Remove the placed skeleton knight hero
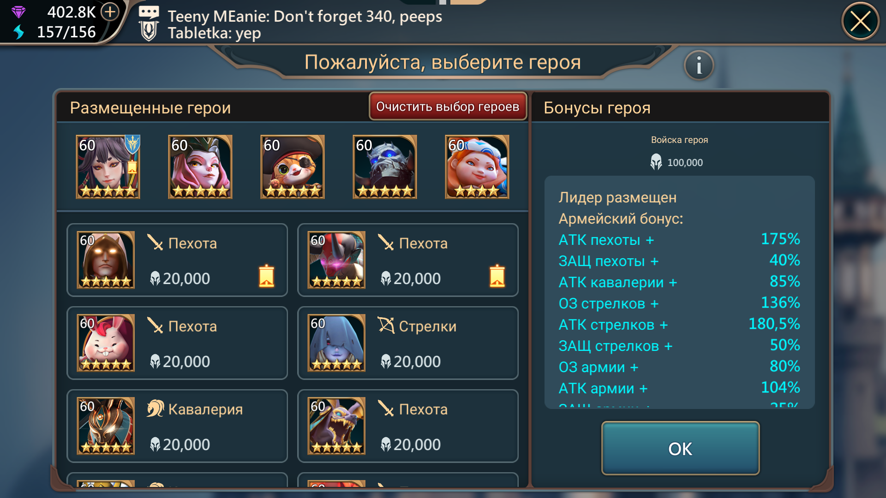The height and width of the screenshot is (498, 886). (x=385, y=166)
